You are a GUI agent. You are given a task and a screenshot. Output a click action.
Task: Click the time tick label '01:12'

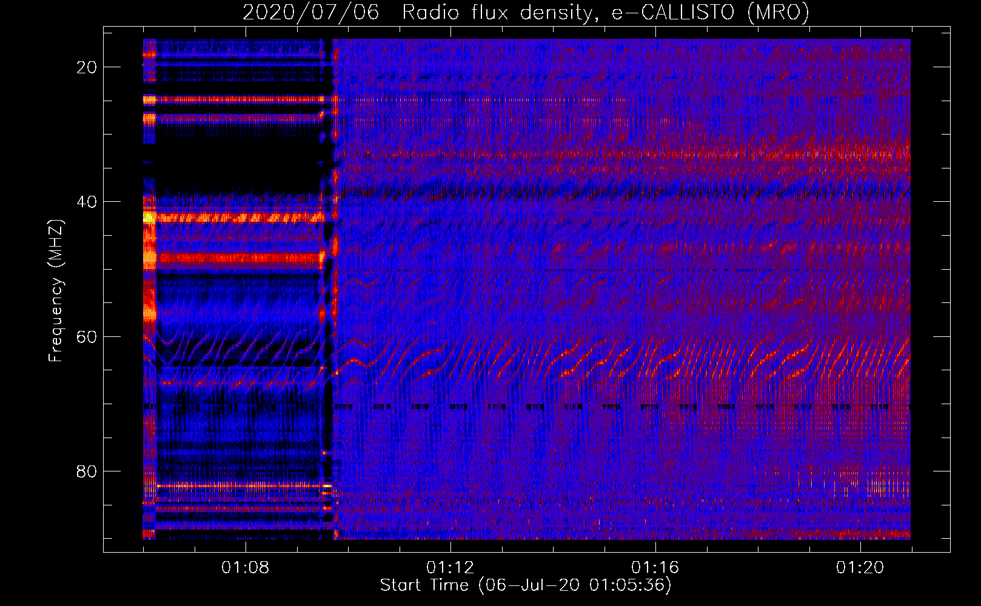[x=450, y=568]
